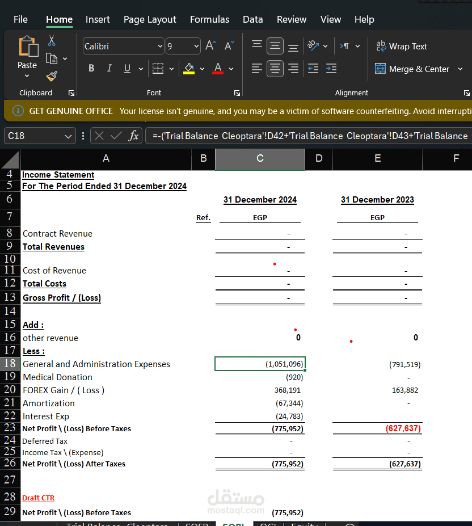Click the Select All corner triangle

pos(10,159)
